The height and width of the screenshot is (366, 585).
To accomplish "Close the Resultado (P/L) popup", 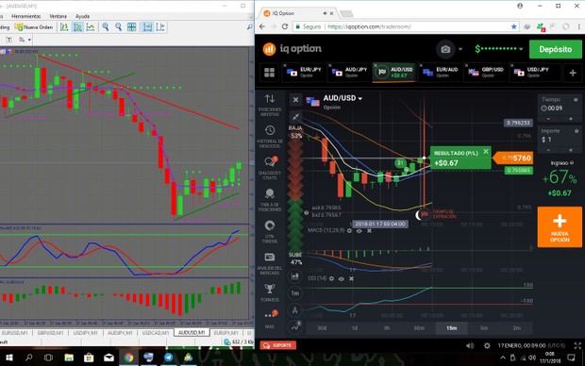I will [486, 152].
